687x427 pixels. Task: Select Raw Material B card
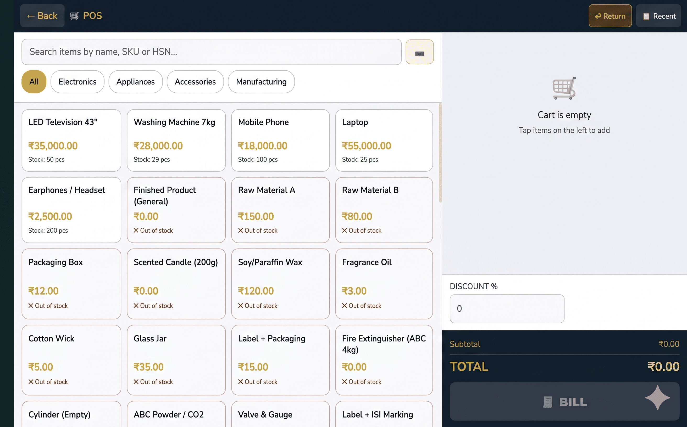(x=384, y=210)
